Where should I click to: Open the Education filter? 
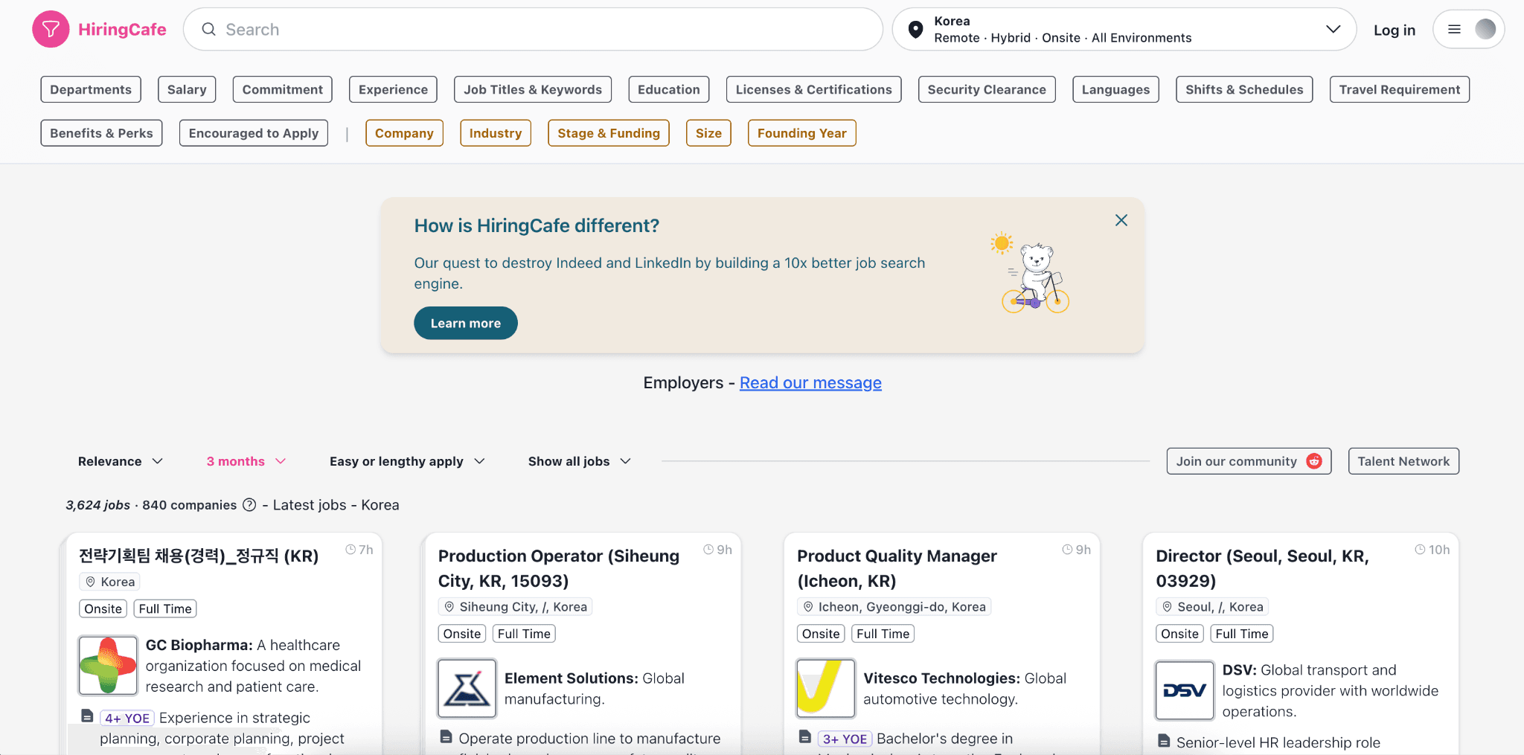point(669,89)
